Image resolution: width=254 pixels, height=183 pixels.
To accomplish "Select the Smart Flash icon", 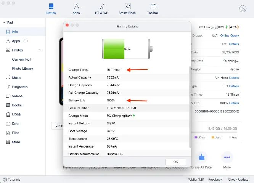I will pyautogui.click(x=128, y=6).
